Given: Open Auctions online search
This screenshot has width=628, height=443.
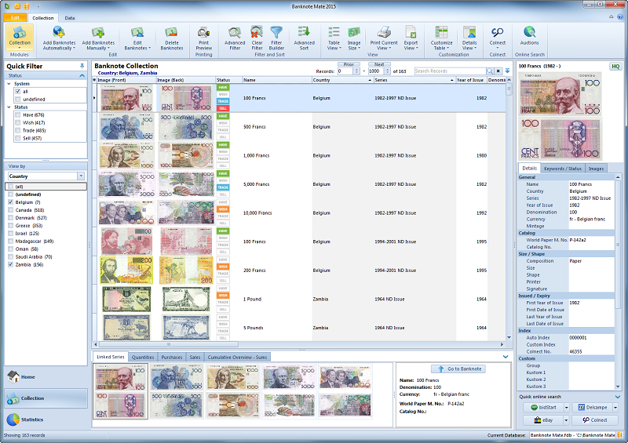Looking at the screenshot, I should 529,37.
